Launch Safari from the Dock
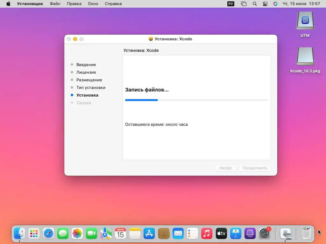326x244 pixels. point(48,234)
